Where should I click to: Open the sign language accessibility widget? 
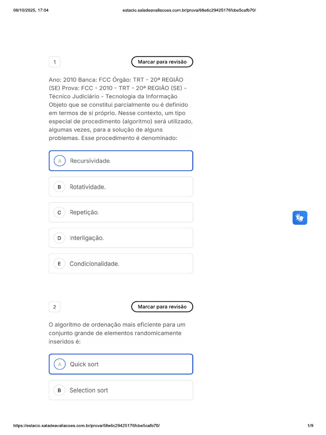(300, 218)
